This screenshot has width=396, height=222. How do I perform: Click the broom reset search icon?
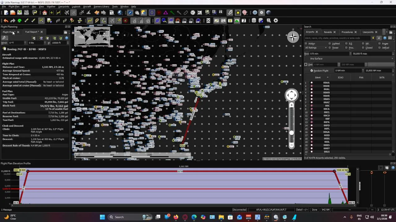point(373,38)
